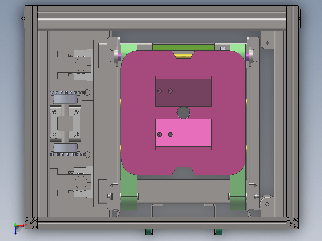322x241 pixels.
Task: Click the bottom-left aluminum extrusion end profile
Action: click(31, 223)
